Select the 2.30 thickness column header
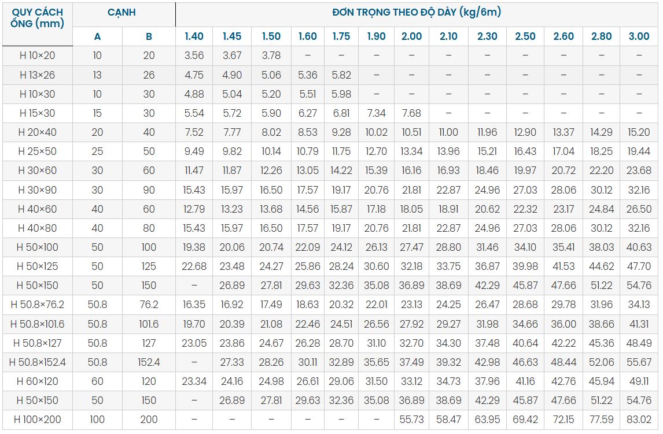 click(x=487, y=36)
